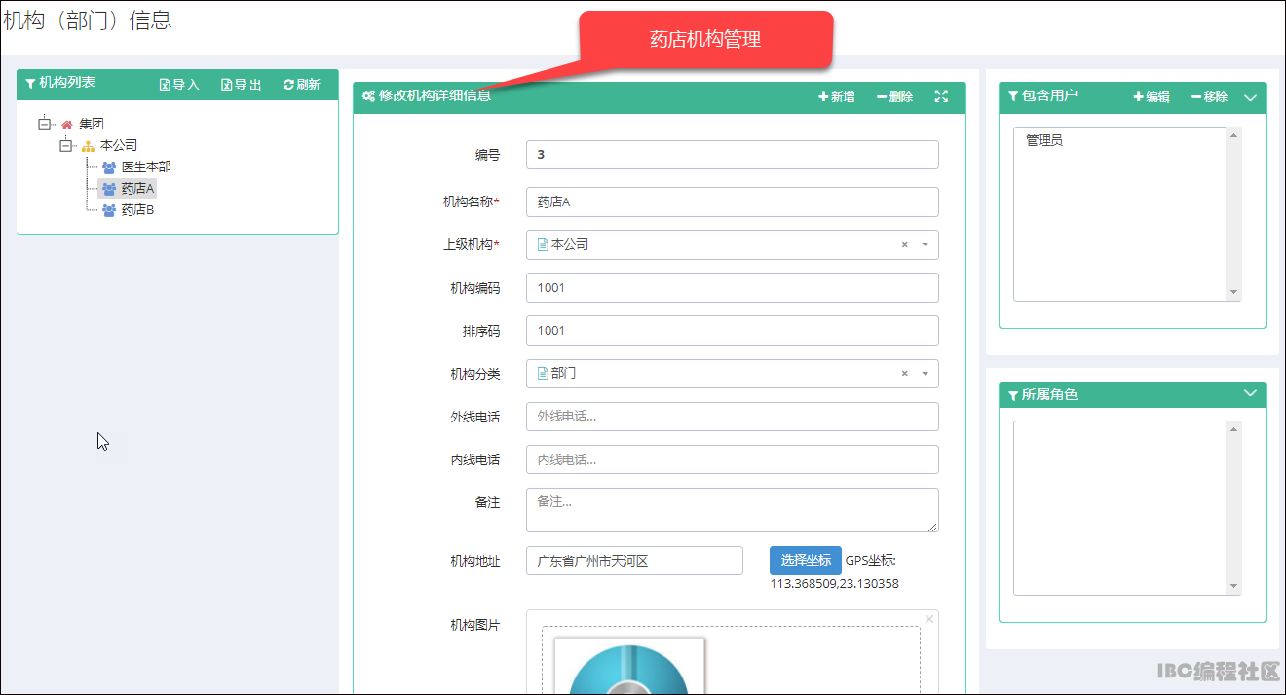This screenshot has width=1286, height=695.
Task: Click the 上级机构* field label
Action: (x=472, y=245)
